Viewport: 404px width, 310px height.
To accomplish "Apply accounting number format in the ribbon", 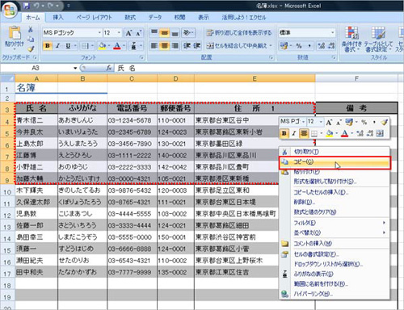I will [x=284, y=46].
